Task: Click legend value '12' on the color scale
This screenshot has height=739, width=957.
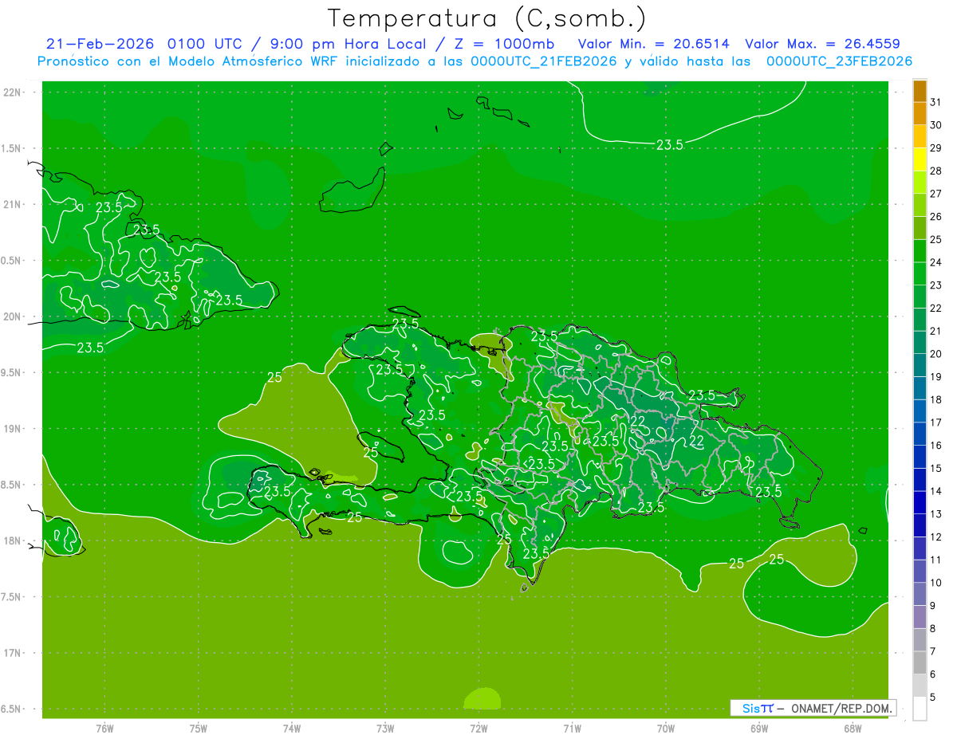Action: [x=936, y=537]
